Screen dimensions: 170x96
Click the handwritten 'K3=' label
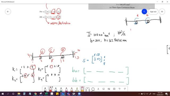[41, 69]
